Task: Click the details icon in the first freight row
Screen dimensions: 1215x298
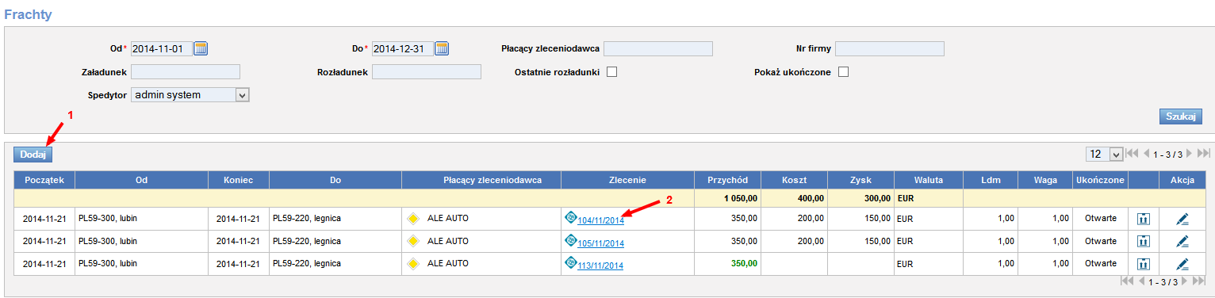Action: (1143, 219)
